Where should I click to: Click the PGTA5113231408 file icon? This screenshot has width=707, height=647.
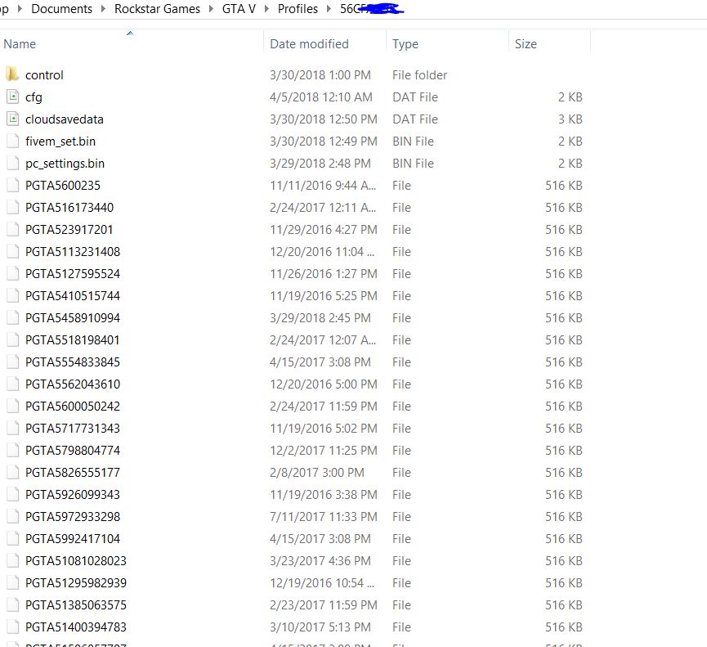(13, 251)
